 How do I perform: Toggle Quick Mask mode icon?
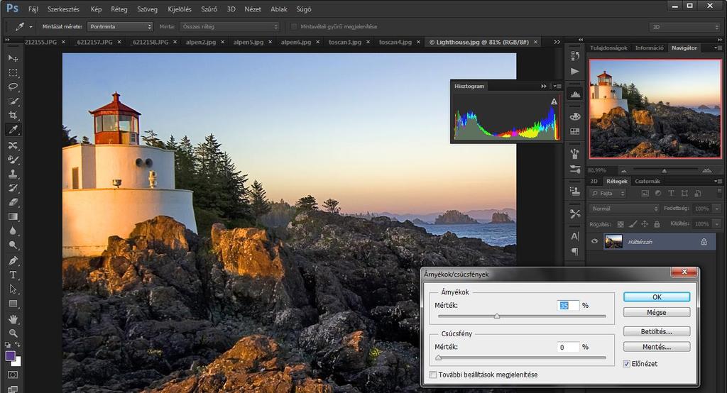pyautogui.click(x=13, y=375)
